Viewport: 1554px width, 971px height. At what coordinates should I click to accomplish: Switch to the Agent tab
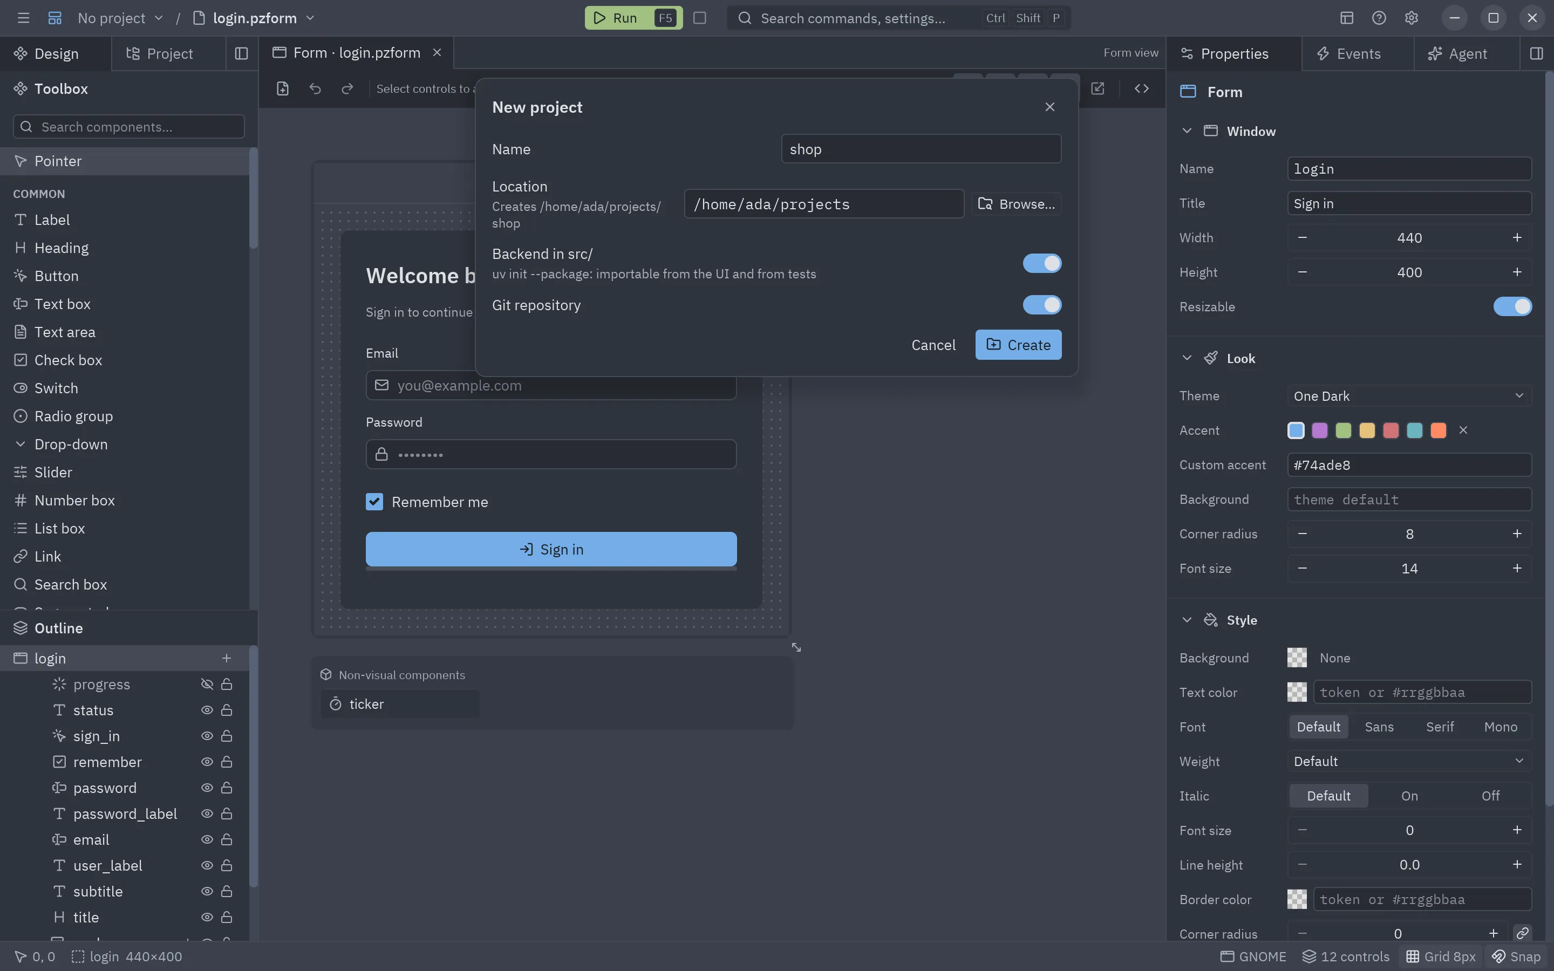(x=1467, y=53)
